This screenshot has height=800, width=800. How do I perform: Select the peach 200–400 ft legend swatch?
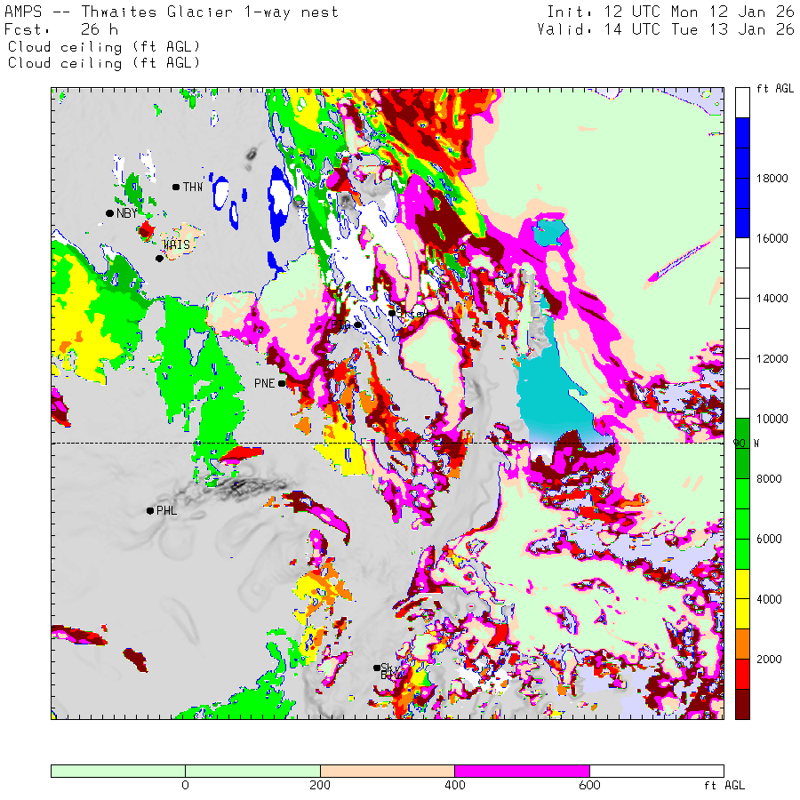(387, 771)
